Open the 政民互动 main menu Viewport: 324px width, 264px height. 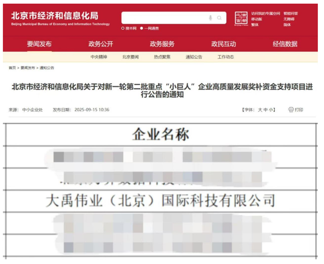pos(224,44)
